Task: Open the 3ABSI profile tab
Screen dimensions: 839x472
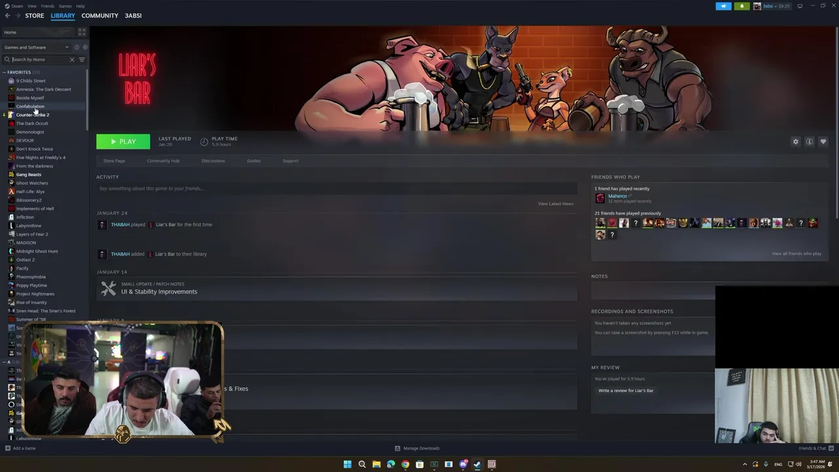Action: pos(133,16)
